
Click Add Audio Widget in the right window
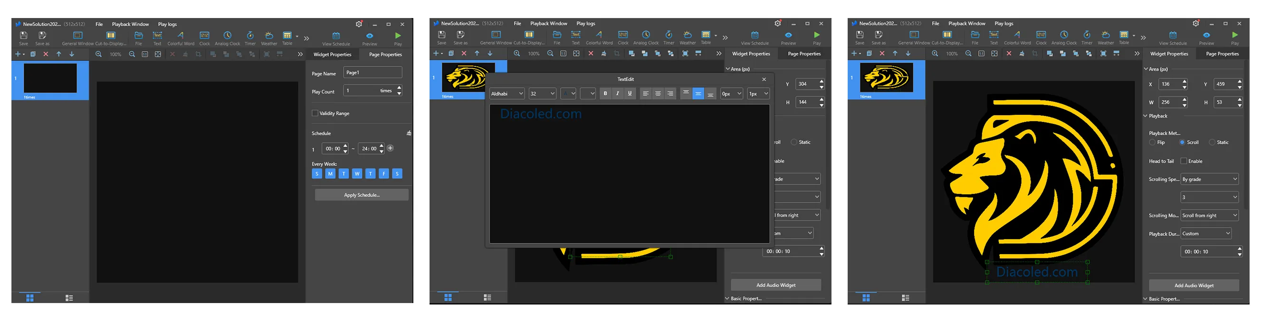tap(1194, 286)
